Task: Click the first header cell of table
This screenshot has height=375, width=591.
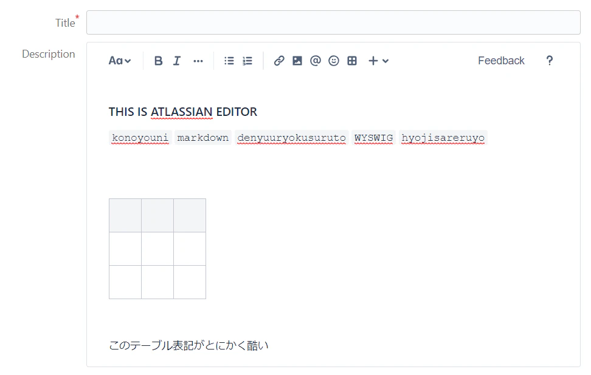Action: click(x=125, y=215)
